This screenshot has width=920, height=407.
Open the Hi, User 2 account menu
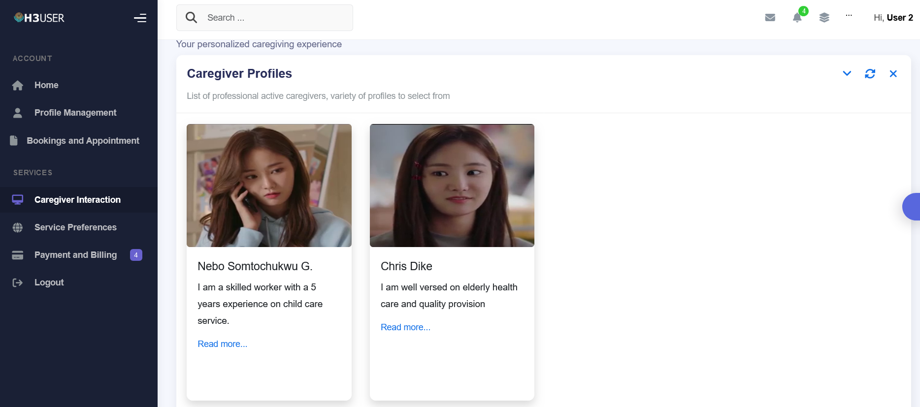pos(893,18)
